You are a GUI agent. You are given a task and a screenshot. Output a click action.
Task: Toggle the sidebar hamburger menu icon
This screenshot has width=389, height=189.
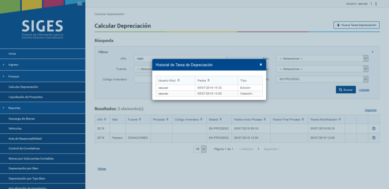pyautogui.click(x=80, y=3)
